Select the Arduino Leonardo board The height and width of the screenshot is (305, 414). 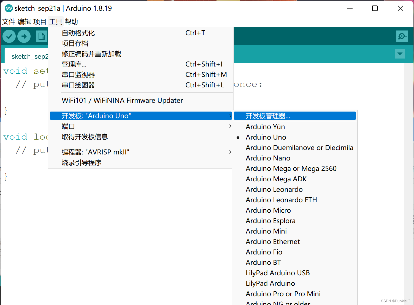[x=295, y=189]
